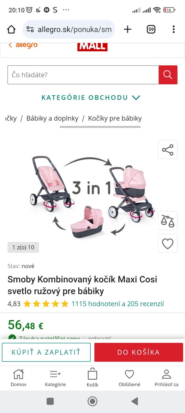Screen dimensions: 185x413
Task: Open the browser three-dot menu
Action: point(174,29)
